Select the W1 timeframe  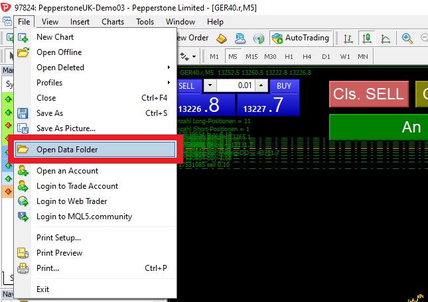pos(345,56)
